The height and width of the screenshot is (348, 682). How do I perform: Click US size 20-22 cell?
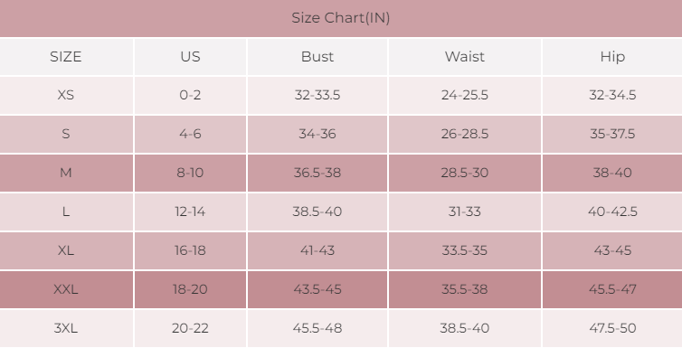[x=190, y=328]
